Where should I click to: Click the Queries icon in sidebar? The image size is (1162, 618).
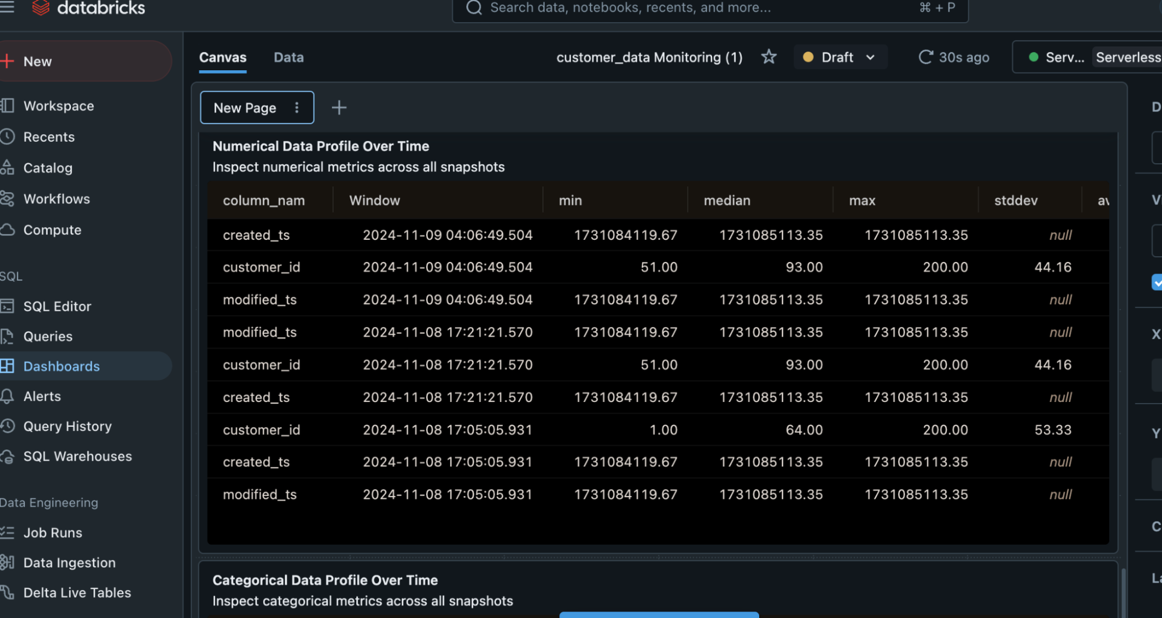point(7,336)
